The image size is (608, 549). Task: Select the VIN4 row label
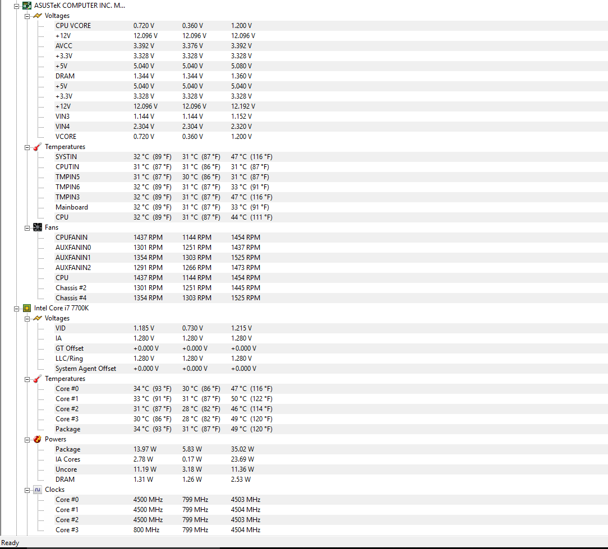coord(62,126)
